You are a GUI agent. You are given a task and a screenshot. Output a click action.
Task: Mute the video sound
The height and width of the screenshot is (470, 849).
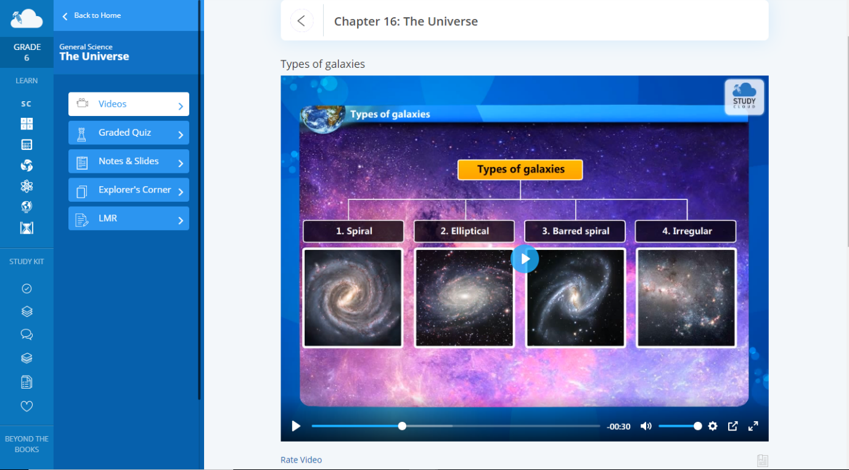tap(646, 426)
